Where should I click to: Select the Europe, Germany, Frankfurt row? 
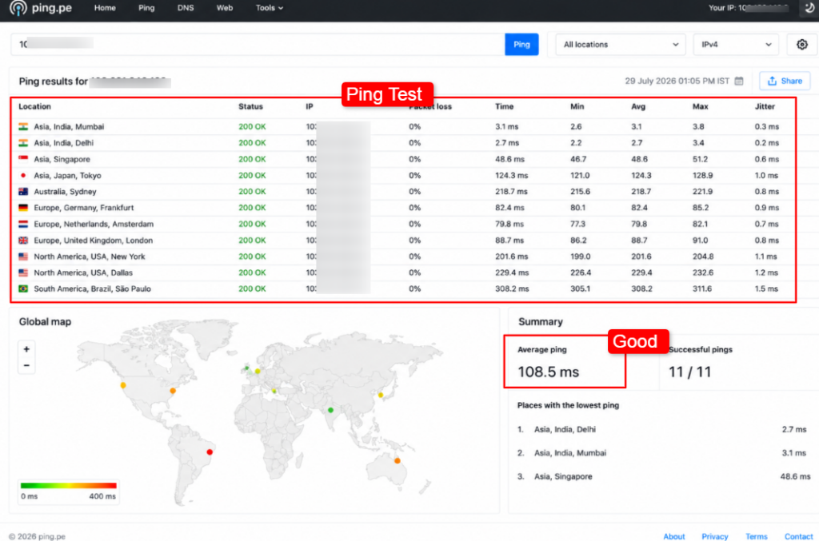click(x=403, y=208)
